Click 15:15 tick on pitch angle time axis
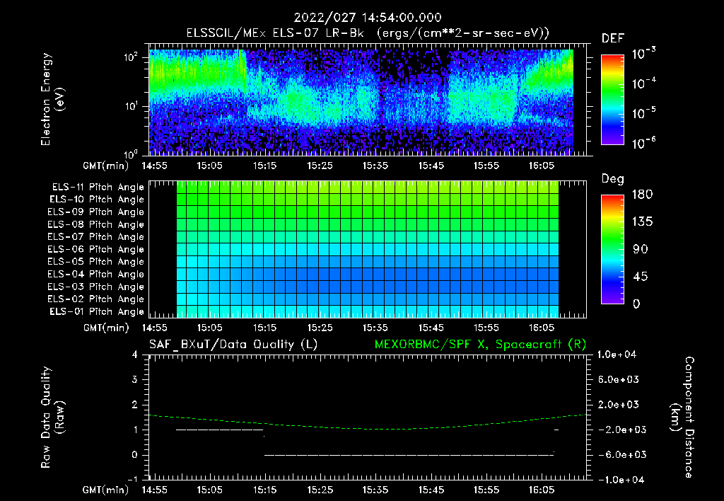Image resolution: width=724 pixels, height=501 pixels. (264, 328)
